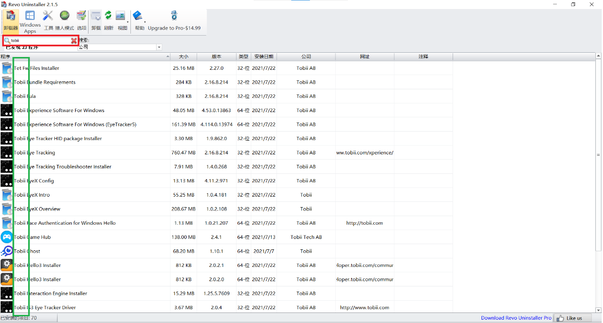
Task: Open the Windows Apps section
Action: pos(30,22)
